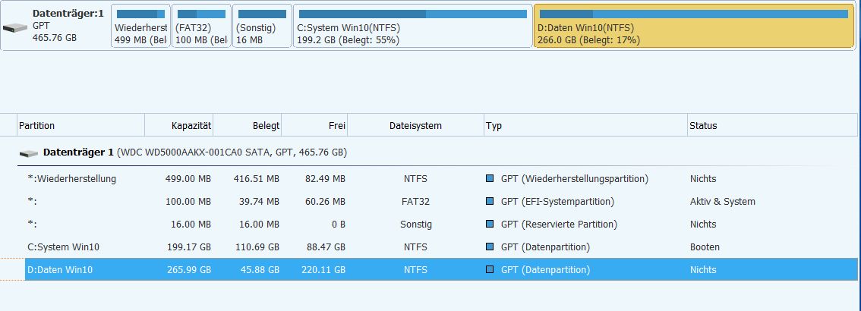Click the C: drive usage bar

pos(412,14)
